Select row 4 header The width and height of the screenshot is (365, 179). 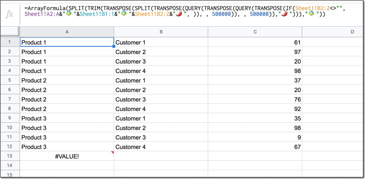(10, 71)
